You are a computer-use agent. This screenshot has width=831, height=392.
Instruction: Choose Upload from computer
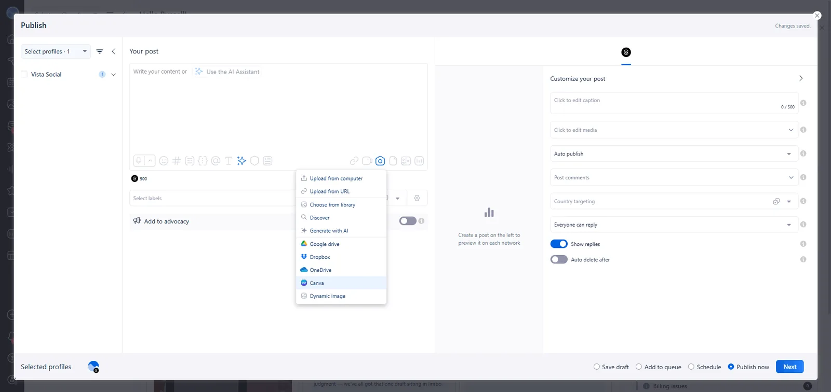point(341,178)
